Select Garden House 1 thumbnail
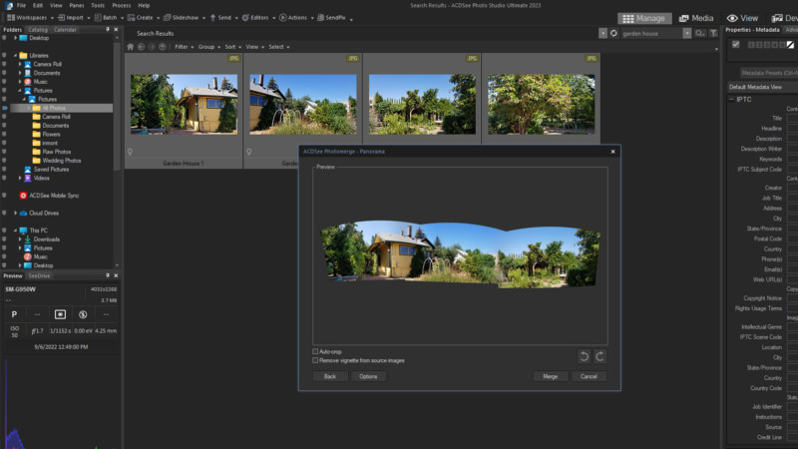The height and width of the screenshot is (449, 798). click(x=184, y=105)
